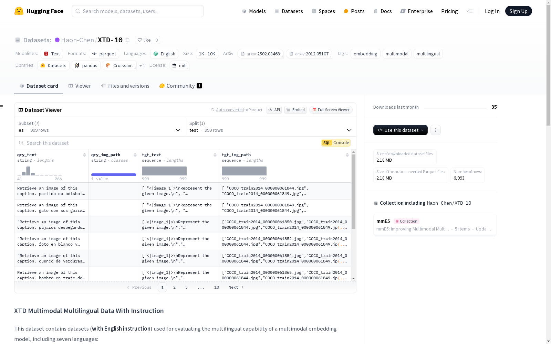The height and width of the screenshot is (344, 551).
Task: Open Docs in the top menu
Action: pyautogui.click(x=383, y=11)
